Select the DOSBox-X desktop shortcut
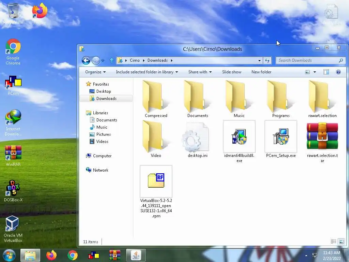349x262 pixels. pos(13,191)
